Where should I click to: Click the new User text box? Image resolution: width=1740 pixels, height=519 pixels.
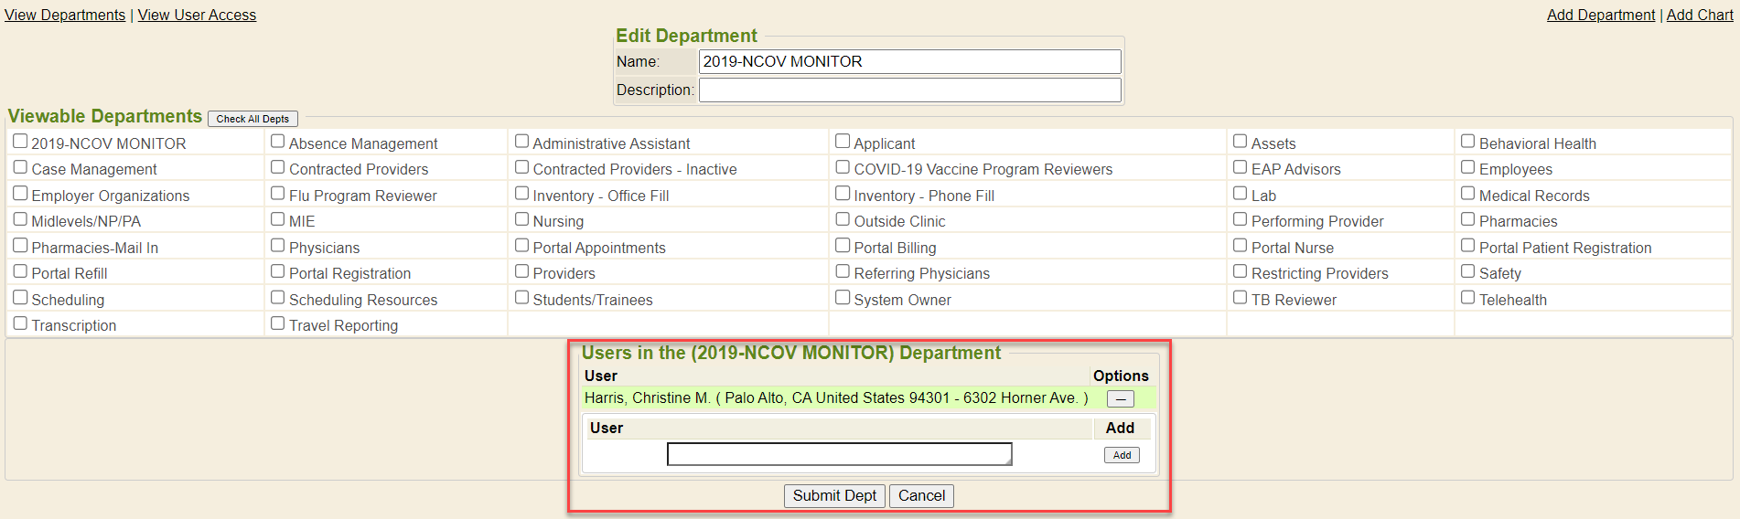[x=839, y=454]
